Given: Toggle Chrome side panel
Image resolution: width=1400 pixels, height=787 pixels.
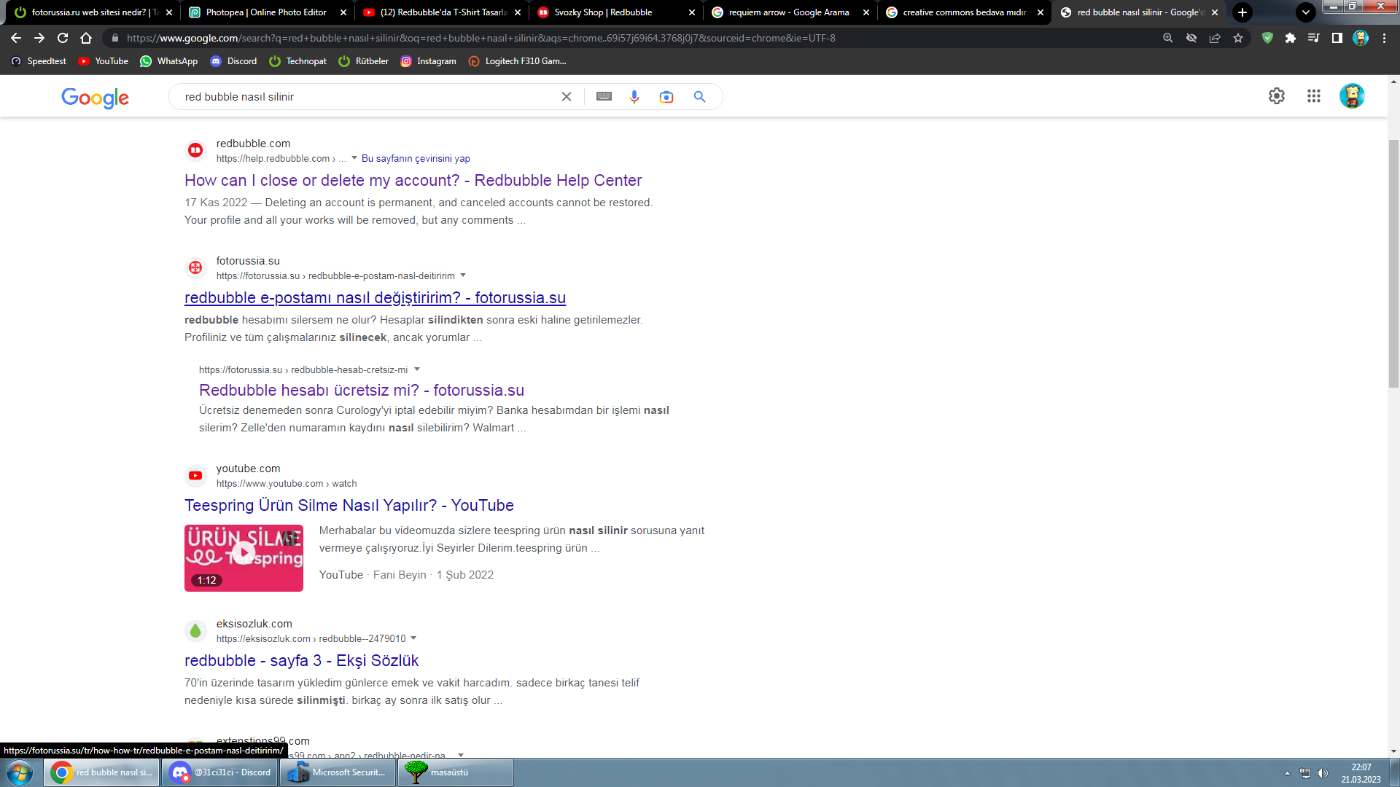Looking at the screenshot, I should click(1337, 38).
